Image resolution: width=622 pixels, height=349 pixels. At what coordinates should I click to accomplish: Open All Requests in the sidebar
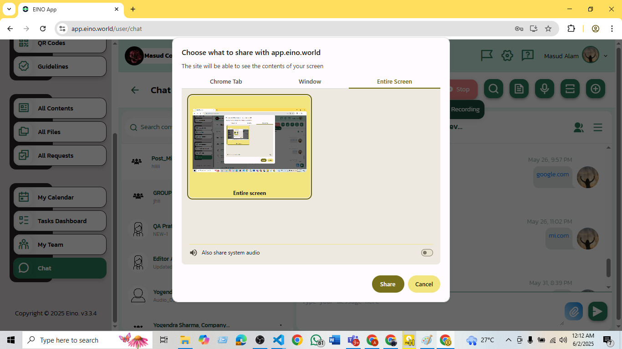[60, 155]
